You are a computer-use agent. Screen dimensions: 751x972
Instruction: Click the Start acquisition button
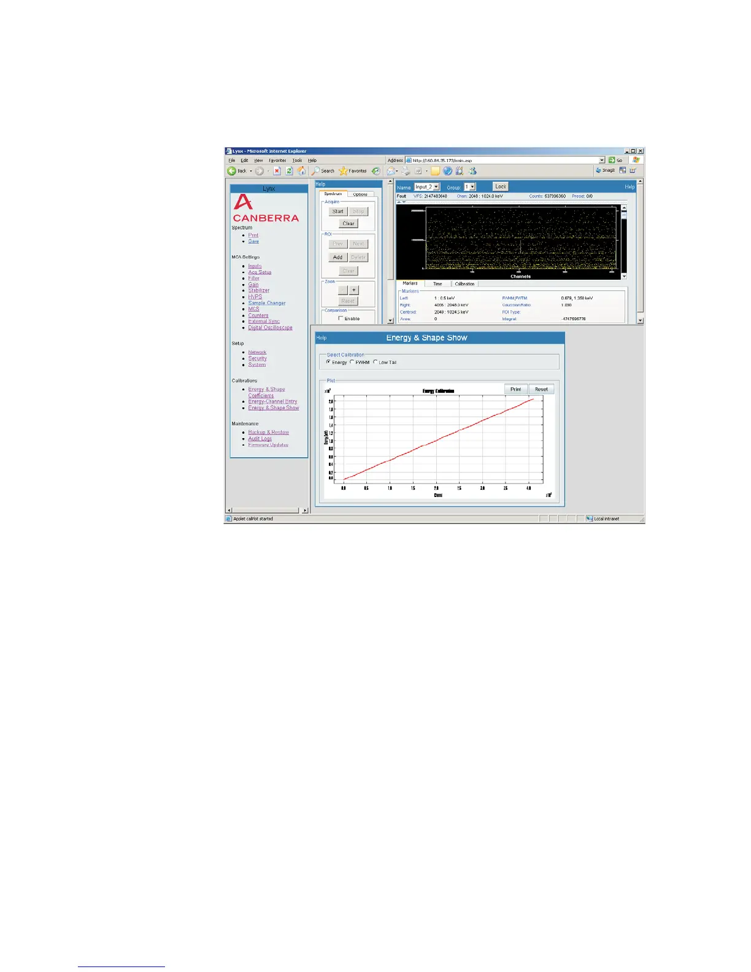(338, 211)
